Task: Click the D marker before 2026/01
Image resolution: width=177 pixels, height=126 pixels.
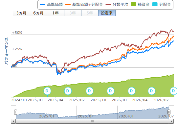Action: pyautogui.click(x=111, y=91)
